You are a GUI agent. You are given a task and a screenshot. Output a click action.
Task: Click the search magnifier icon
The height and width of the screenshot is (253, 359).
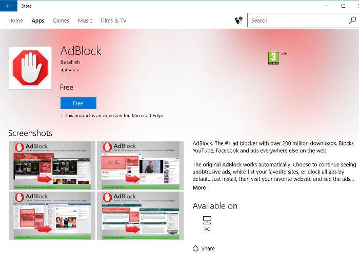pos(352,20)
